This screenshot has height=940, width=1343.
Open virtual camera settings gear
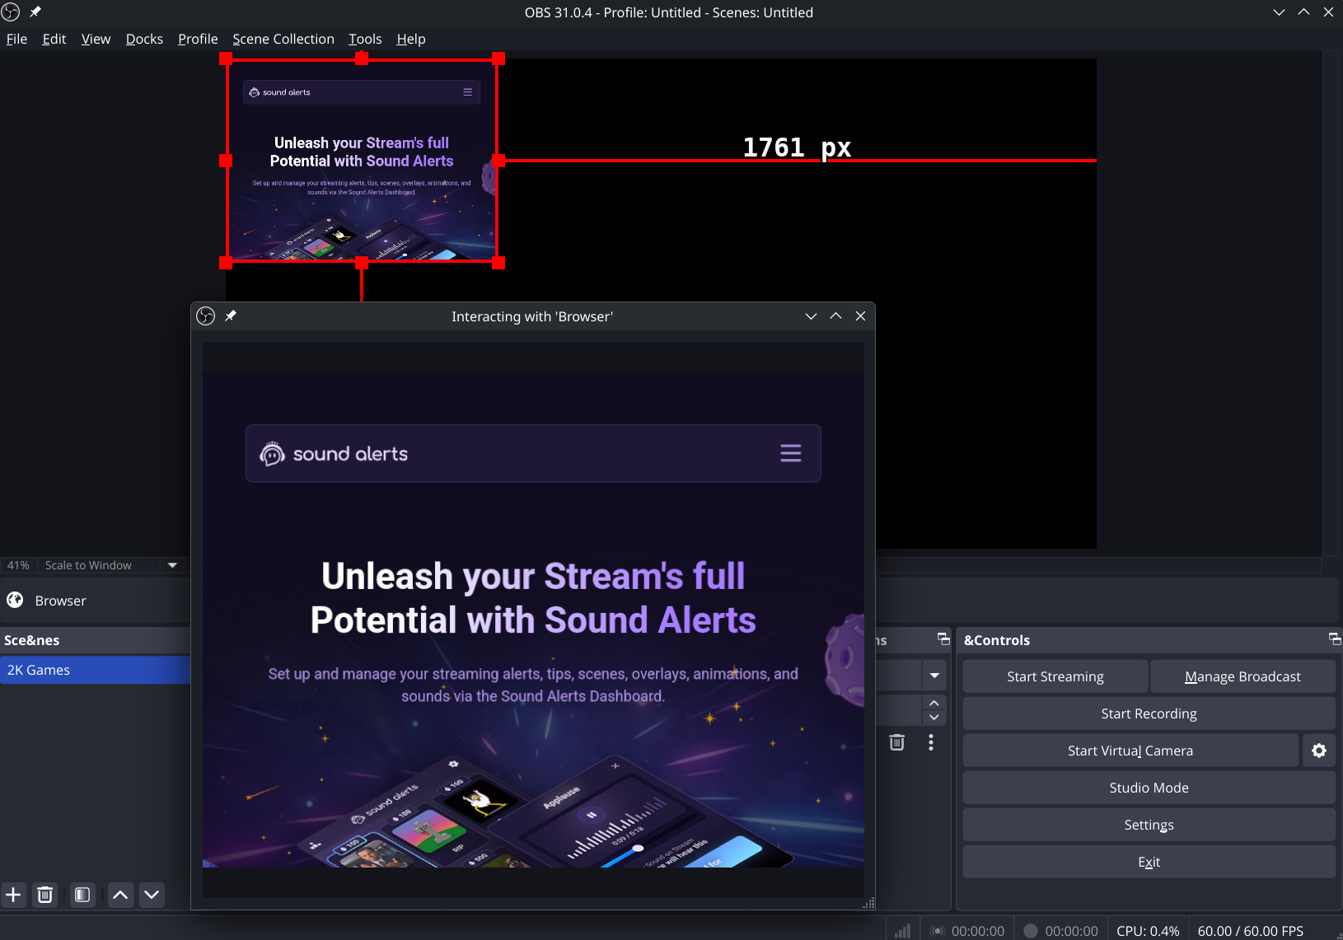[x=1319, y=751]
